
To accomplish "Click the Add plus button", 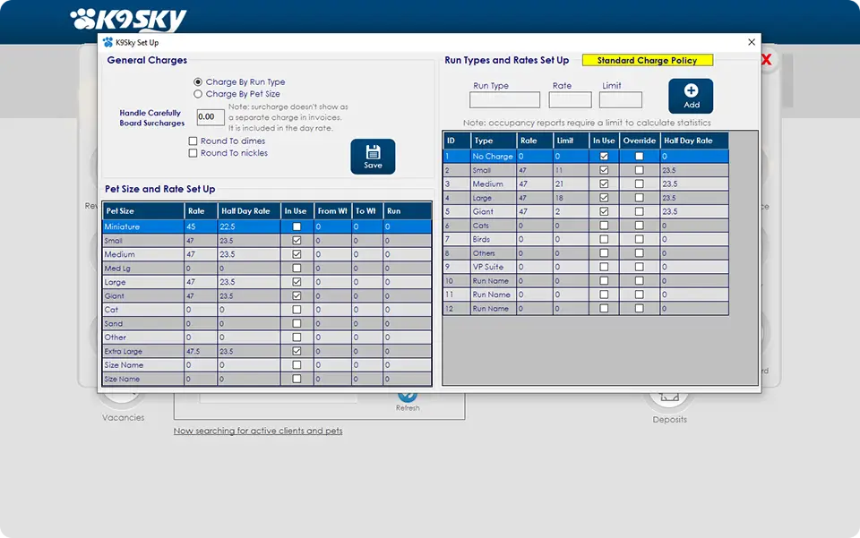I will [x=691, y=96].
